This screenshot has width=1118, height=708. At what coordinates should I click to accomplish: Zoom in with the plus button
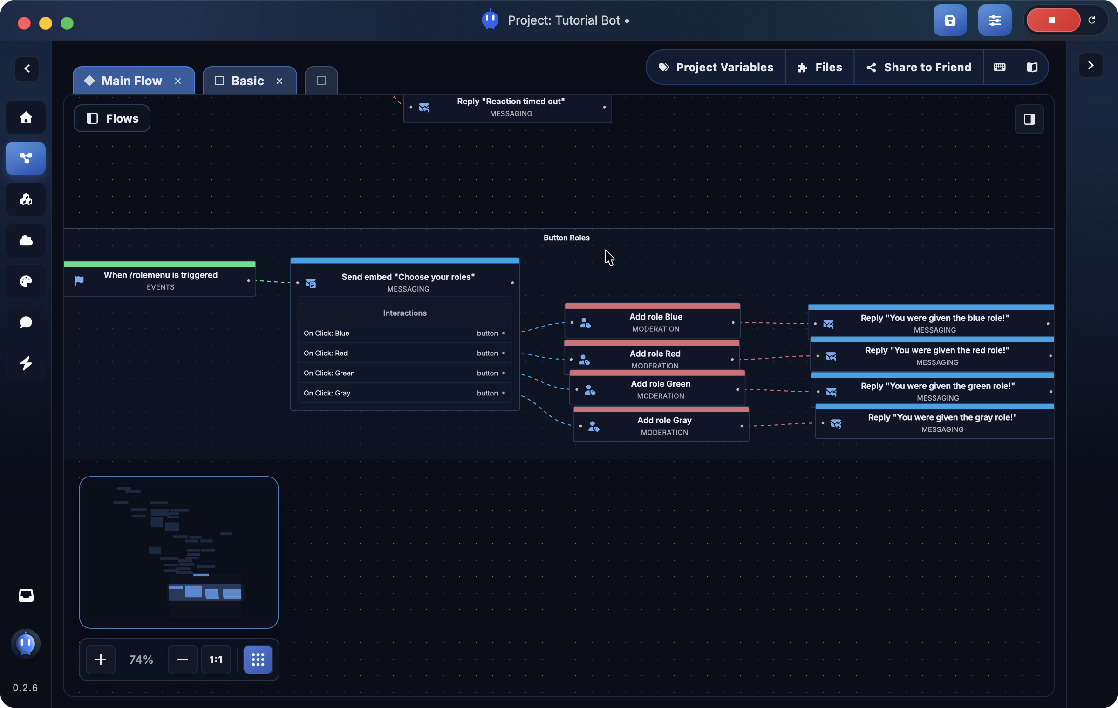(x=101, y=660)
